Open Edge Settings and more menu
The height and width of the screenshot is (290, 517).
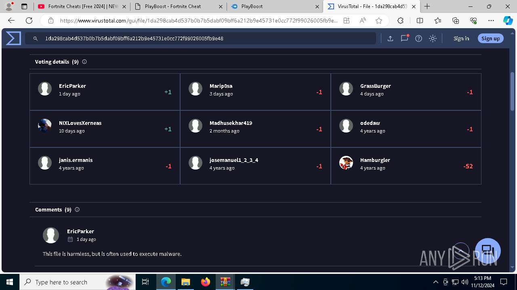click(491, 21)
